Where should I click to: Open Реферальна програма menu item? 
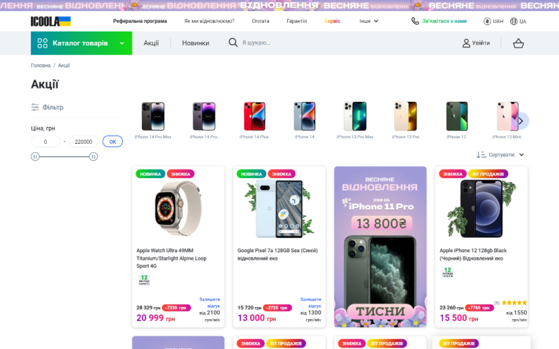(x=140, y=21)
